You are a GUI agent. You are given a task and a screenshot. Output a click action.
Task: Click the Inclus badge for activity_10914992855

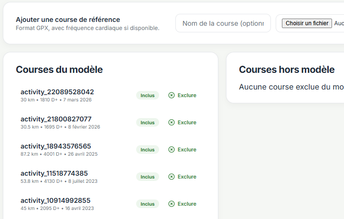(148, 204)
